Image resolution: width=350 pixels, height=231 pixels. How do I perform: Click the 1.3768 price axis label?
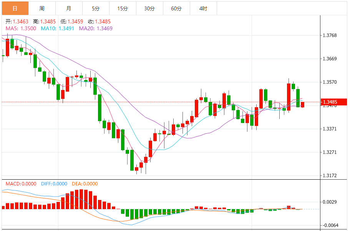coord(330,35)
